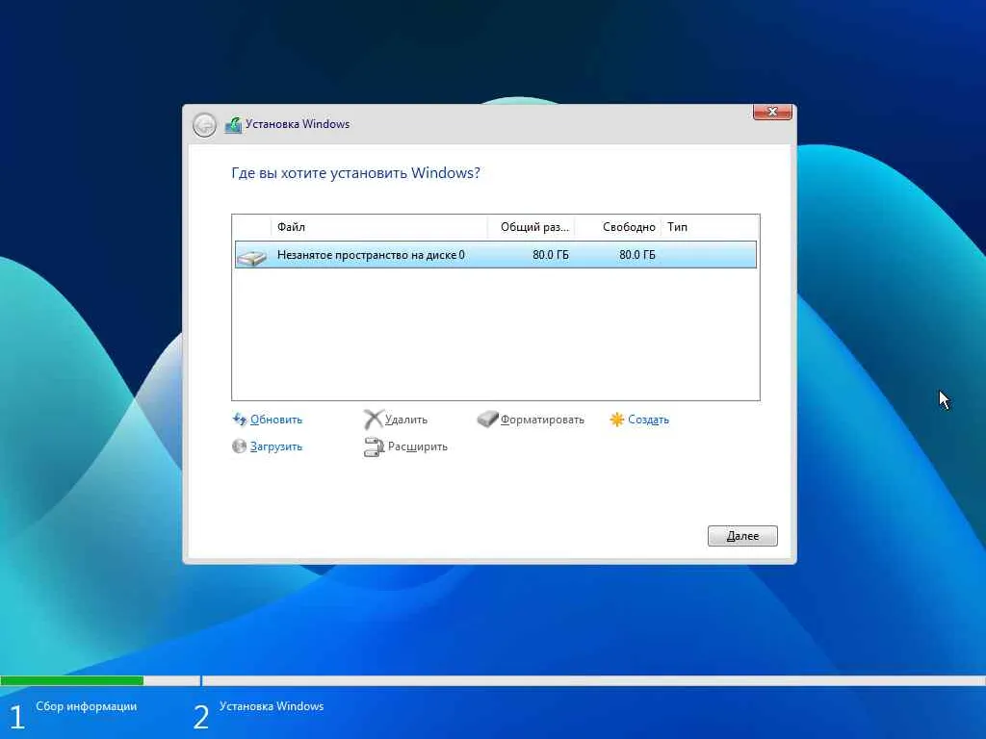Click the Сбор информации step label
The image size is (986, 739).
coord(86,706)
